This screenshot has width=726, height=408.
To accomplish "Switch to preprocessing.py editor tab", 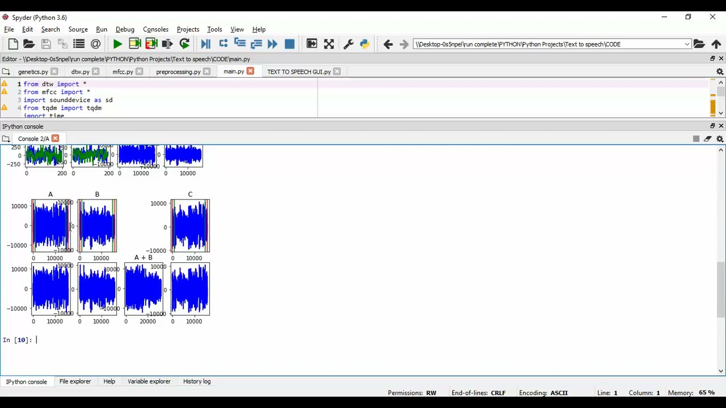I will click(178, 72).
